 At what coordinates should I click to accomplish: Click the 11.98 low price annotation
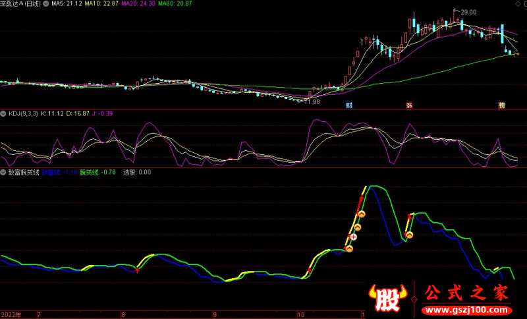point(312,101)
